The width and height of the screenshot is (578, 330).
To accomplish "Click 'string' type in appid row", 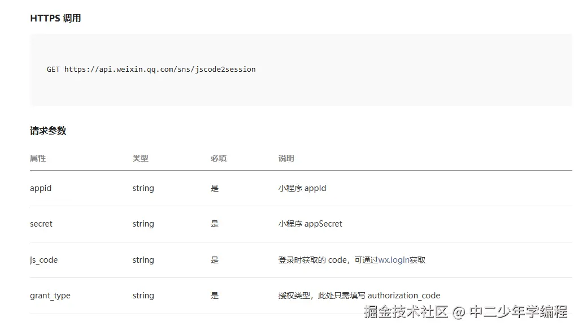I will coord(144,188).
